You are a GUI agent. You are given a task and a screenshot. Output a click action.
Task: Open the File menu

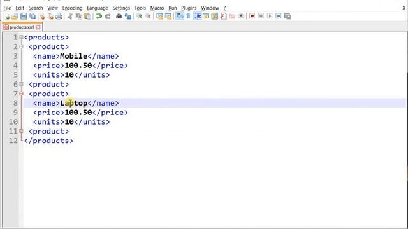click(x=7, y=8)
